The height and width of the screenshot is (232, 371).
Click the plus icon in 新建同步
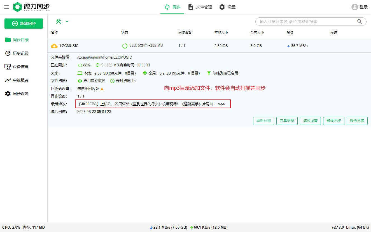pos(15,24)
